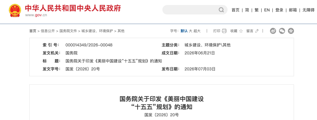Switch language to EN
The height and width of the screenshot is (120, 317).
[x=267, y=10]
